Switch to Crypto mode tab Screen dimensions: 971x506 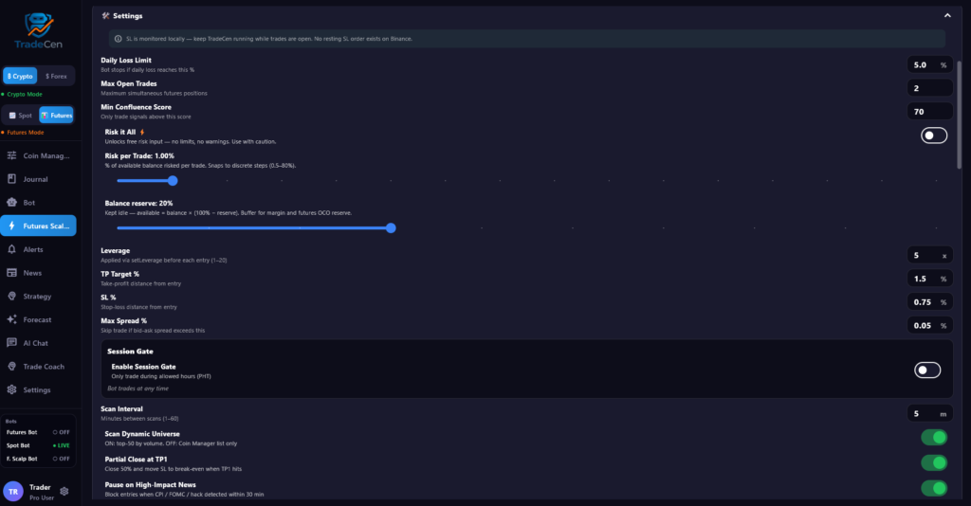coord(20,76)
